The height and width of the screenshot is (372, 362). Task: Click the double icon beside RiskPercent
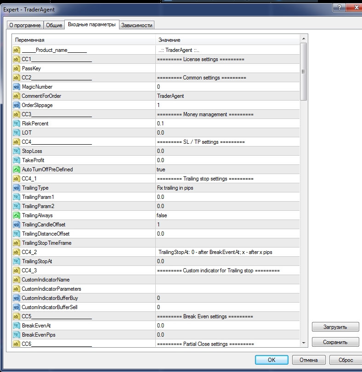coord(16,124)
